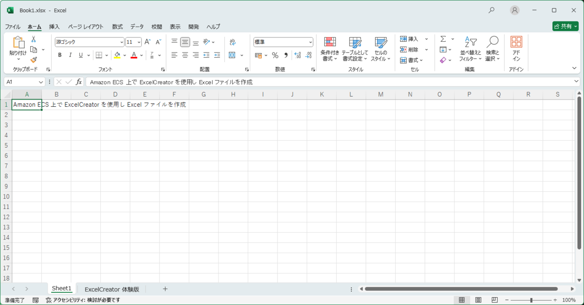This screenshot has width=584, height=305.
Task: Collapse the ribbon with chevron
Action: point(575,68)
